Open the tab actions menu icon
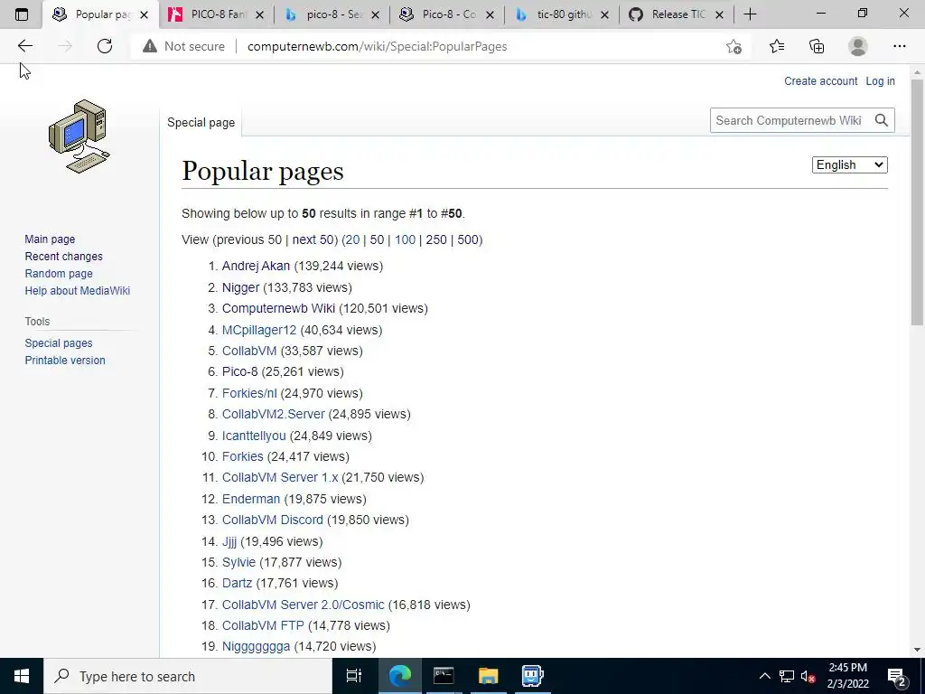Image resolution: width=925 pixels, height=694 pixels. 22,14
